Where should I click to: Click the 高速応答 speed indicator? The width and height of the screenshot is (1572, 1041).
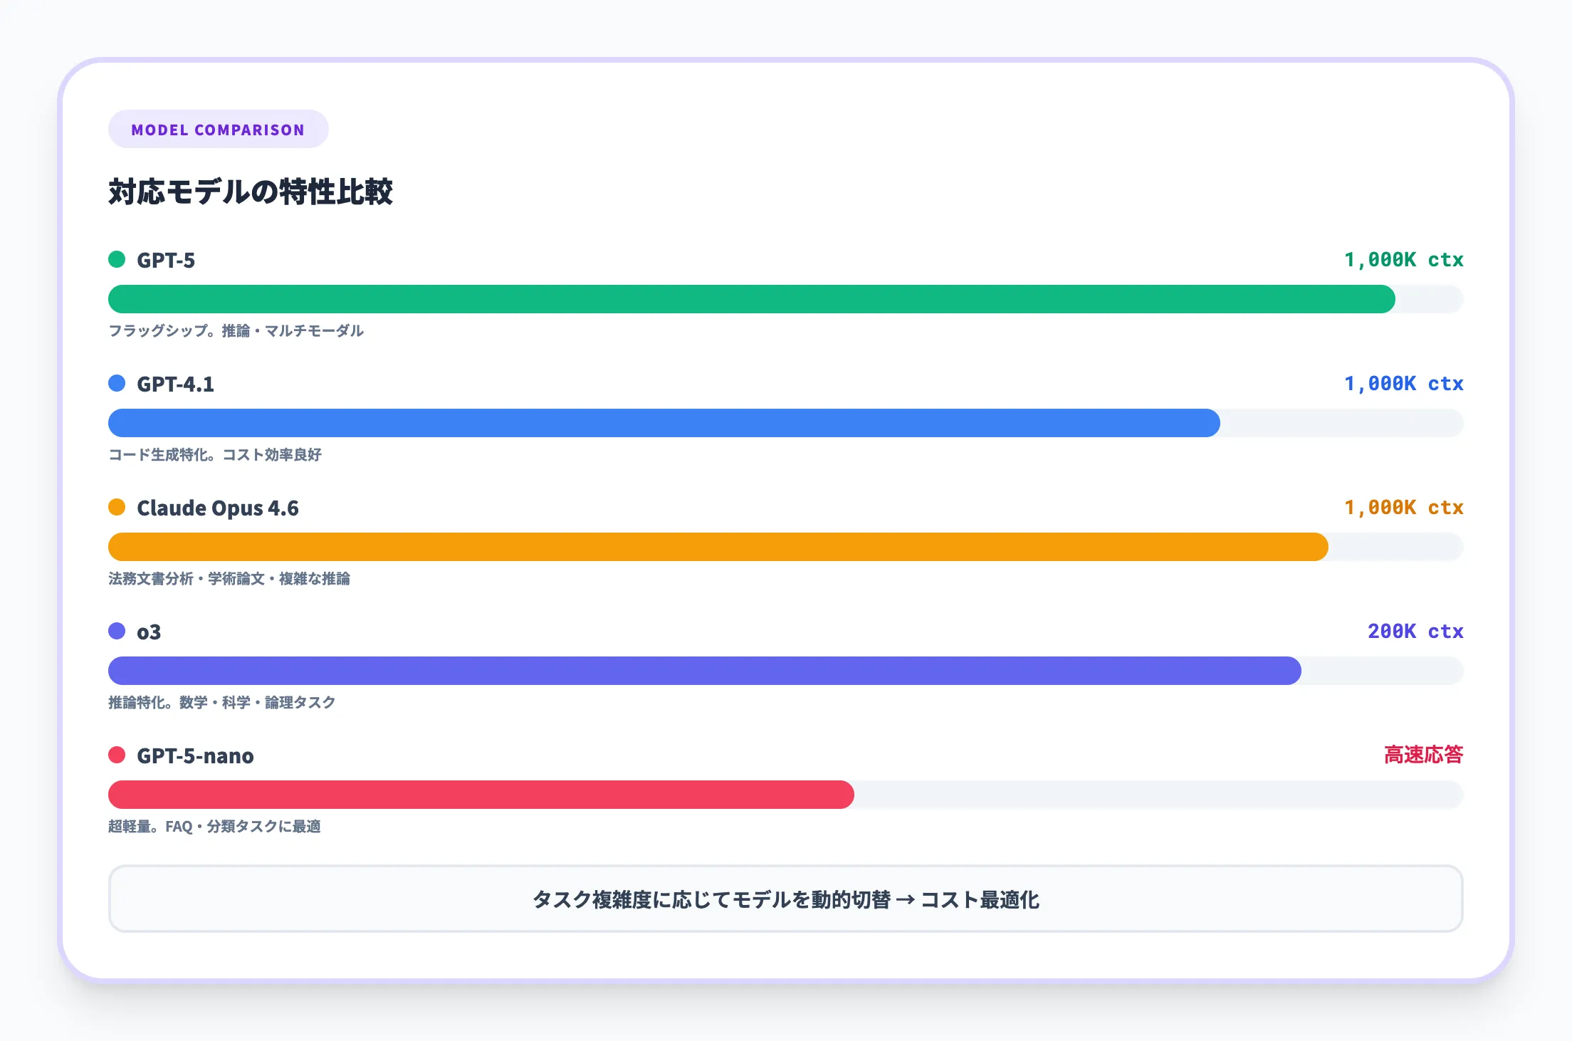[x=1422, y=755]
